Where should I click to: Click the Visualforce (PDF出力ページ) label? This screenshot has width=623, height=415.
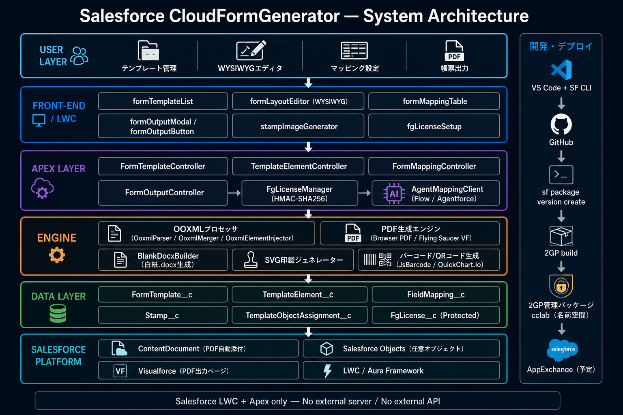[183, 371]
